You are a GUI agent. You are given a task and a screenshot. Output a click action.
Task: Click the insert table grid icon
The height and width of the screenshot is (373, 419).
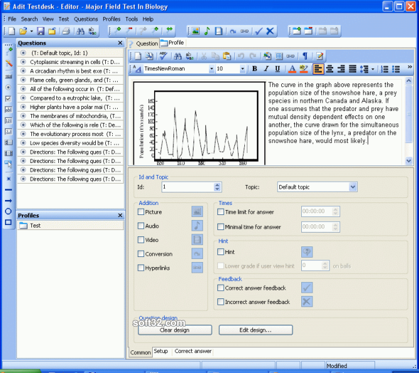pyautogui.click(x=279, y=56)
